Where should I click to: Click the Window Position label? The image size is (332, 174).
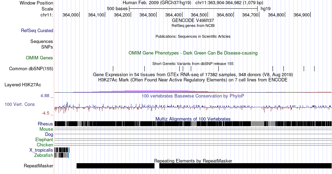pos(36,3)
